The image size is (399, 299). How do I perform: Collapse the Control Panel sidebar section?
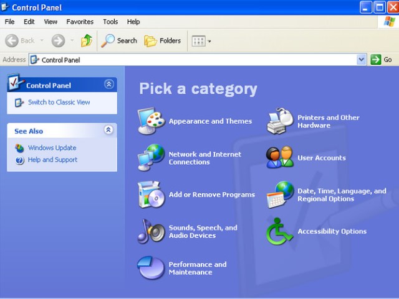109,85
